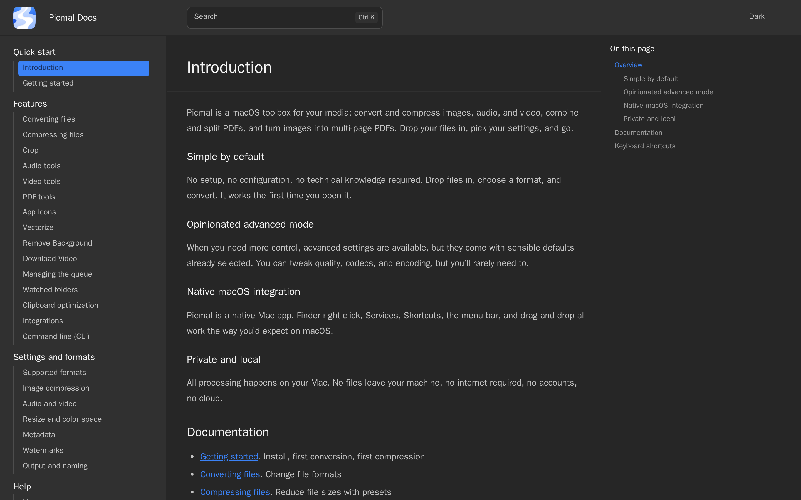Jump to Documentation in On this page
Image resolution: width=801 pixels, height=500 pixels.
[x=638, y=132]
